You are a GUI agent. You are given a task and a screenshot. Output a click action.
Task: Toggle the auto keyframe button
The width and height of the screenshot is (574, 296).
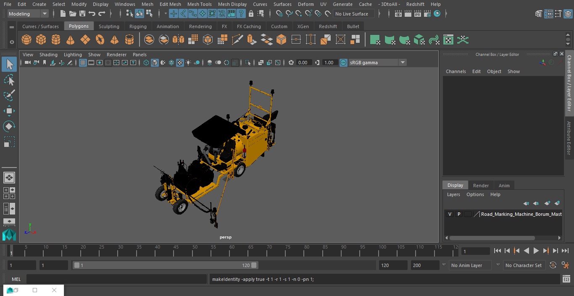pyautogui.click(x=553, y=265)
